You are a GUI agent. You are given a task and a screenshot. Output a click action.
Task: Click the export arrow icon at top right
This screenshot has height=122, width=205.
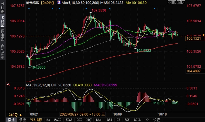(183, 2)
